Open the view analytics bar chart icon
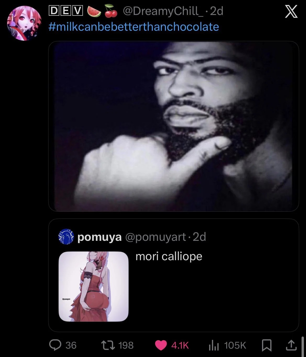The width and height of the screenshot is (306, 357). 214,345
